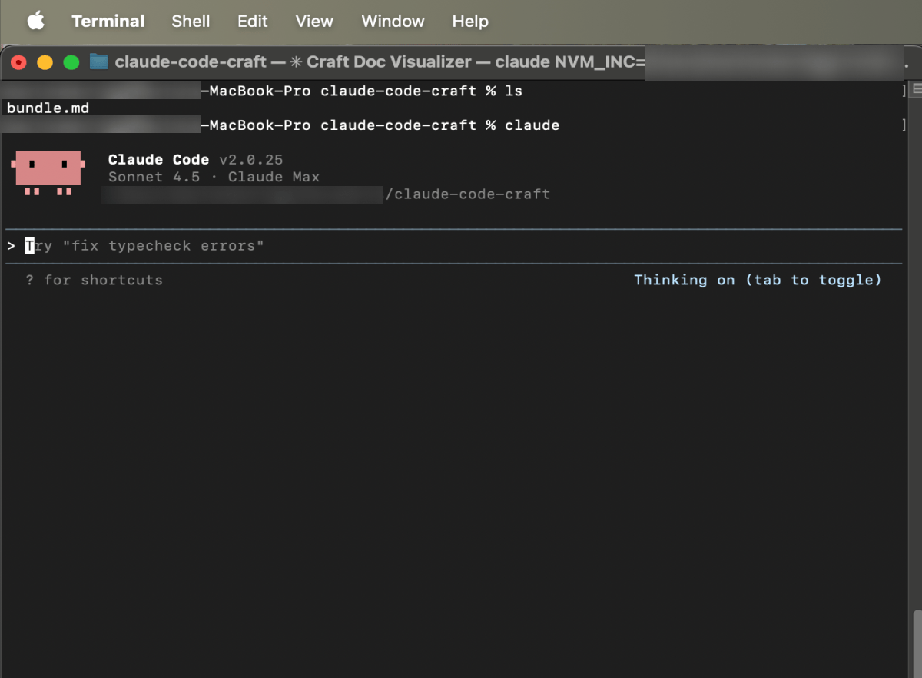922x678 pixels.
Task: Click the terminal vertical scrollbar thumb
Action: [916, 642]
